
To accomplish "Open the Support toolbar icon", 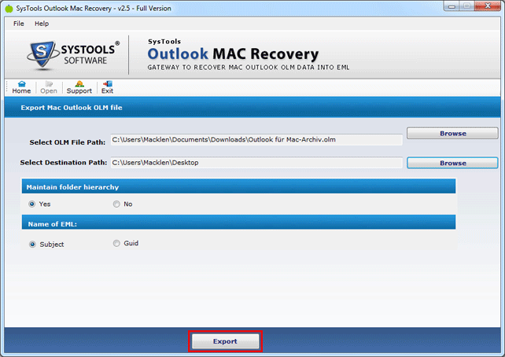I will pos(79,87).
